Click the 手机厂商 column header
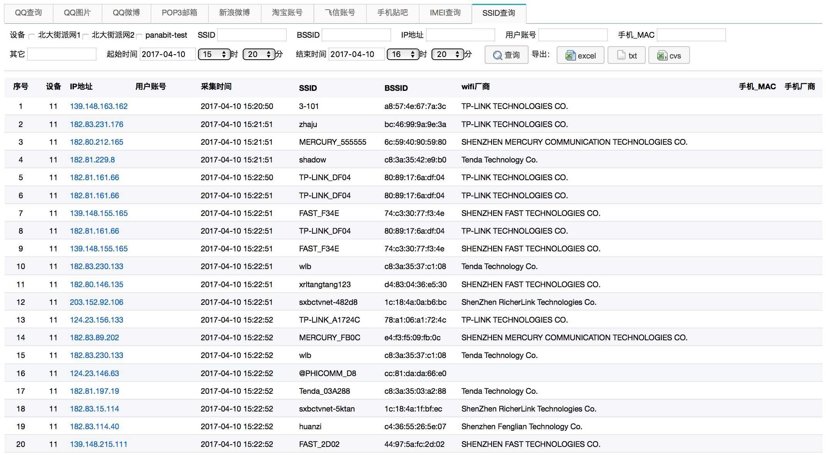 (x=800, y=87)
